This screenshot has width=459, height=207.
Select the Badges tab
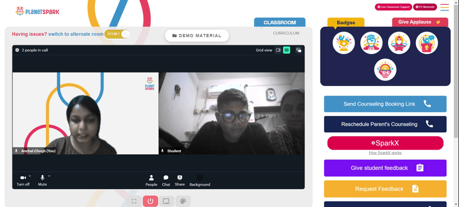point(346,22)
